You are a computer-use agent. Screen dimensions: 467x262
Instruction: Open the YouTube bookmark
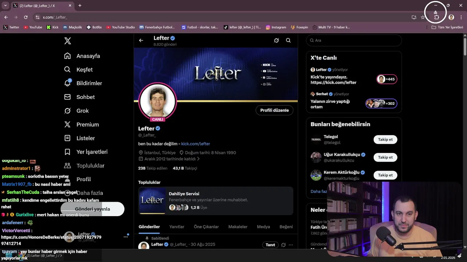click(33, 27)
